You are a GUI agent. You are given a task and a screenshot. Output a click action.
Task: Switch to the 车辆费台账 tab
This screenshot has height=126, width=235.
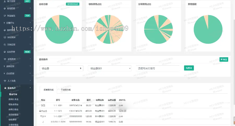click(66, 90)
